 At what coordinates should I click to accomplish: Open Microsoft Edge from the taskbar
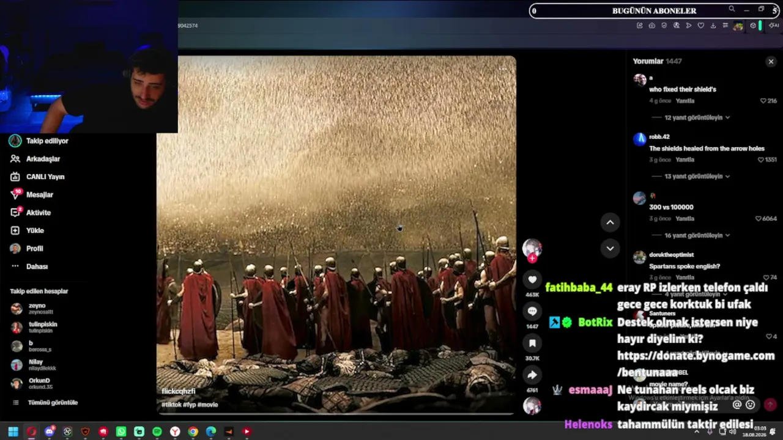point(211,431)
